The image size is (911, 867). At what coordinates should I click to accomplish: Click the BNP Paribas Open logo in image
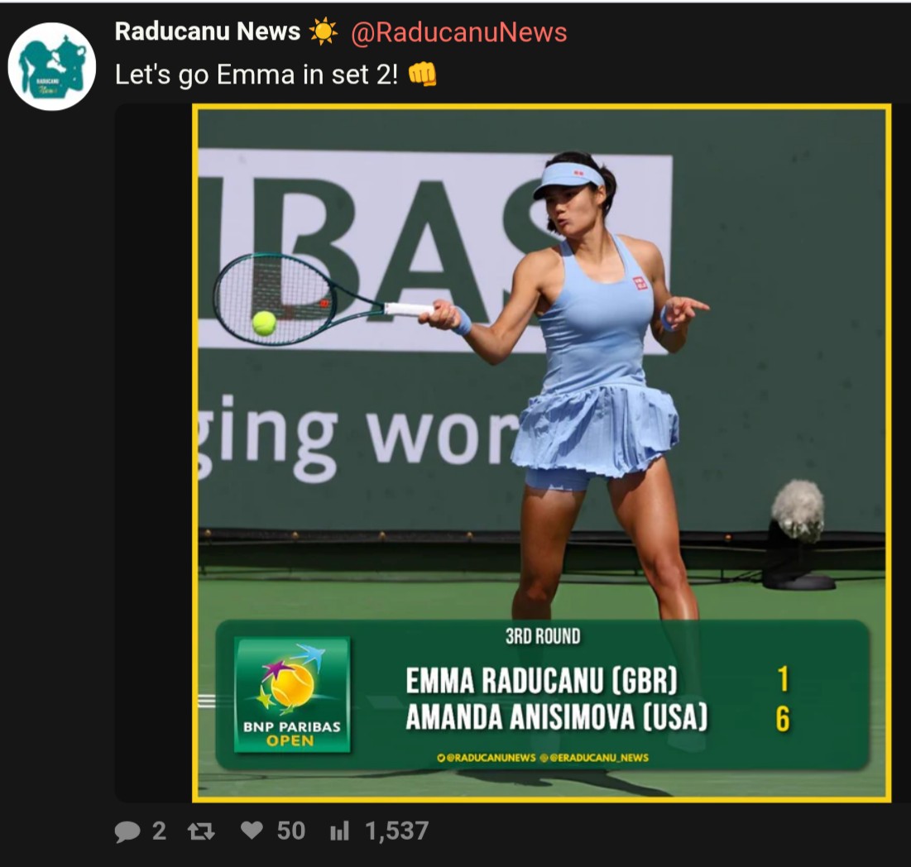(291, 695)
